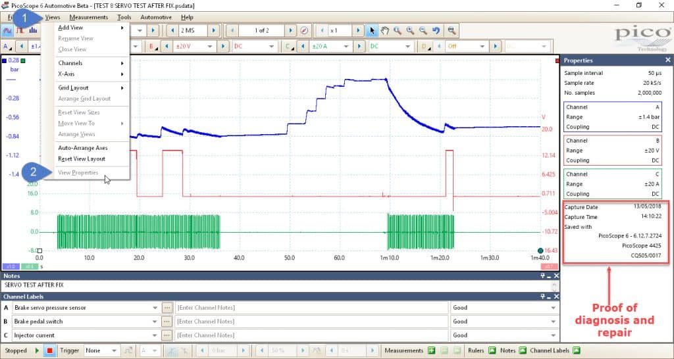Close the Channel Labels panel

tap(556, 297)
